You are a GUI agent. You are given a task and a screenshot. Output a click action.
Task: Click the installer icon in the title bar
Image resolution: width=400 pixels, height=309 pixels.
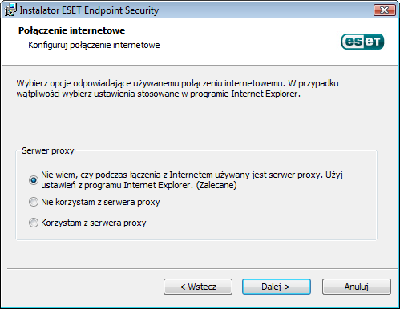pos(10,10)
